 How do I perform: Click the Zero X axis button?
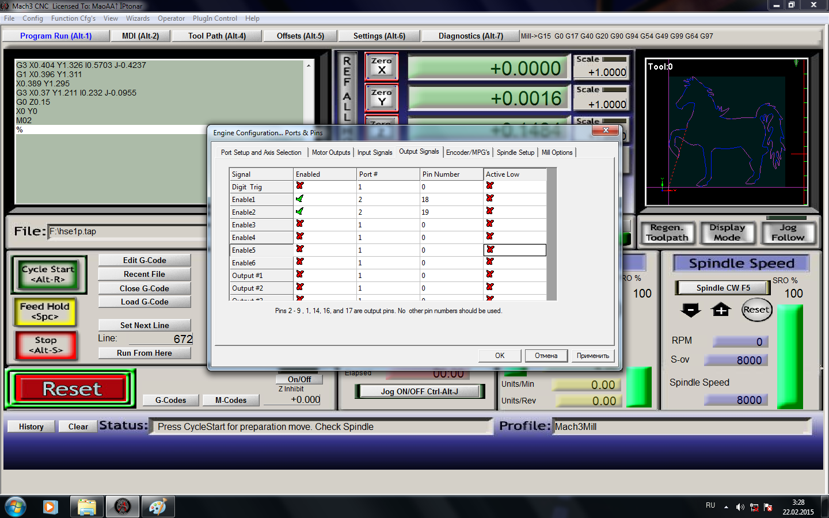point(381,66)
